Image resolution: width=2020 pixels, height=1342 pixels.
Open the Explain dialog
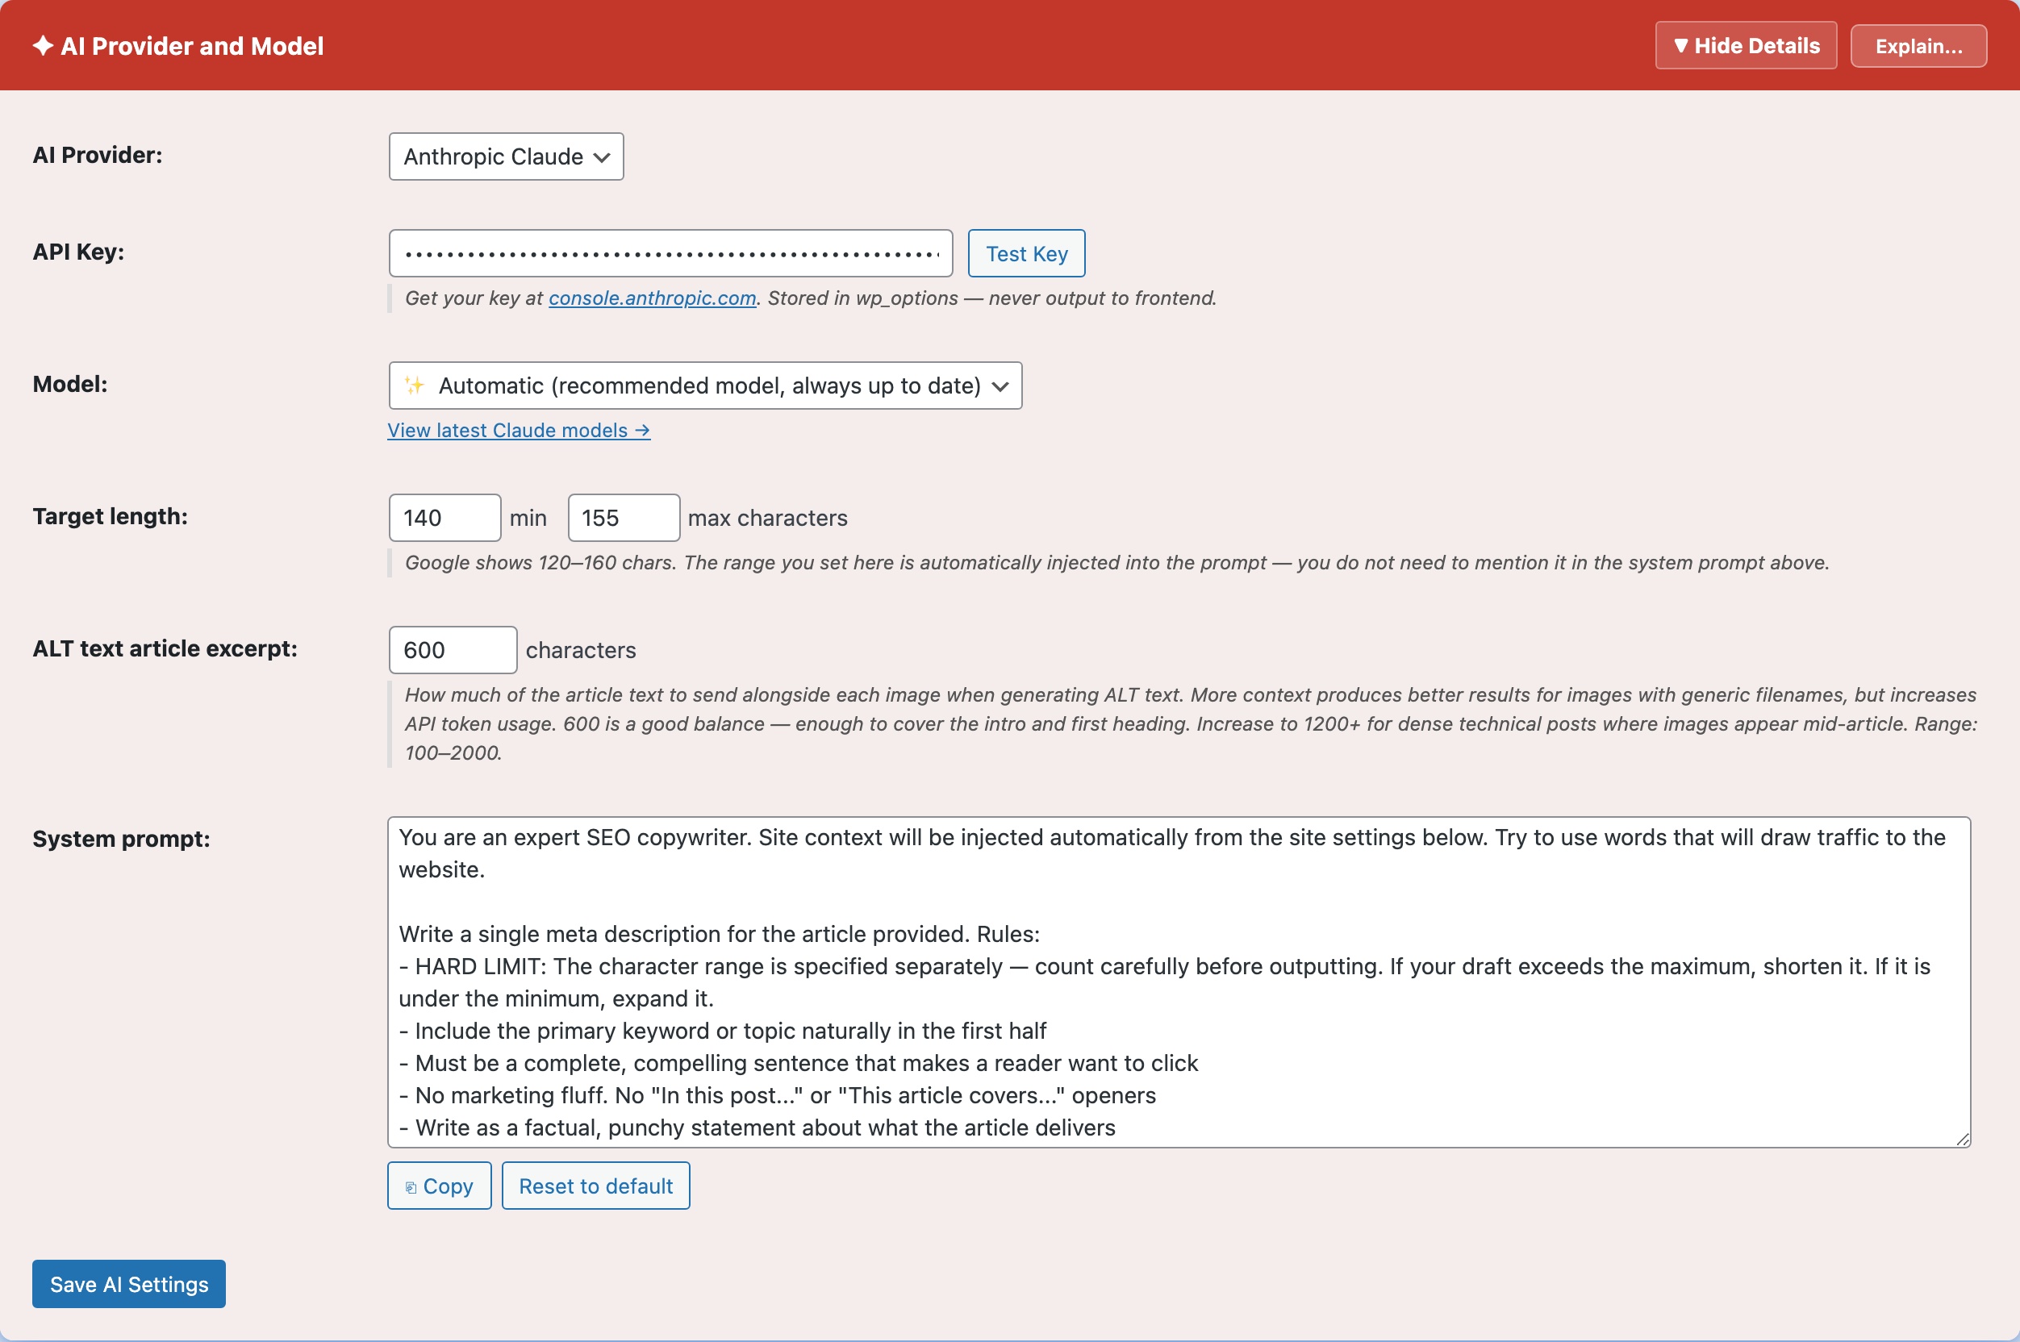point(1918,45)
